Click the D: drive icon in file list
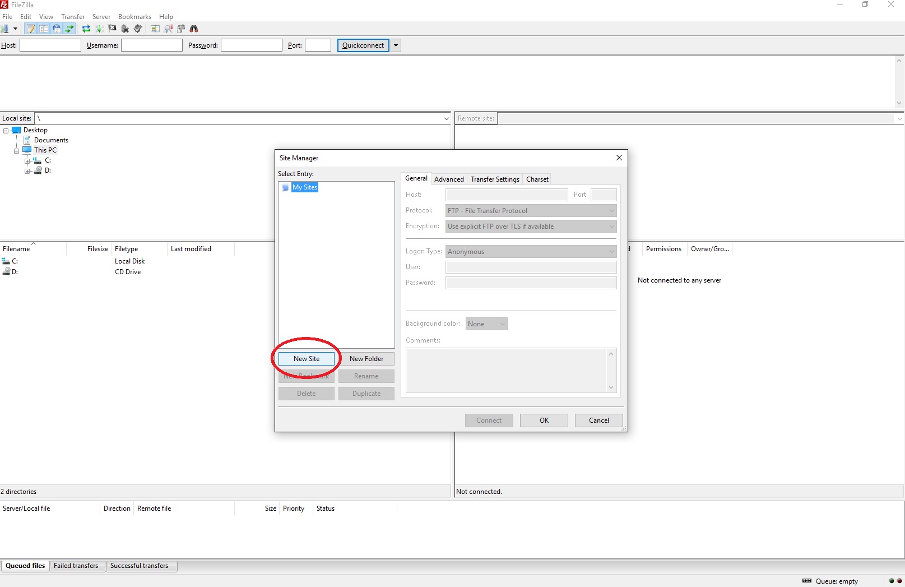905x587 pixels. pos(6,271)
